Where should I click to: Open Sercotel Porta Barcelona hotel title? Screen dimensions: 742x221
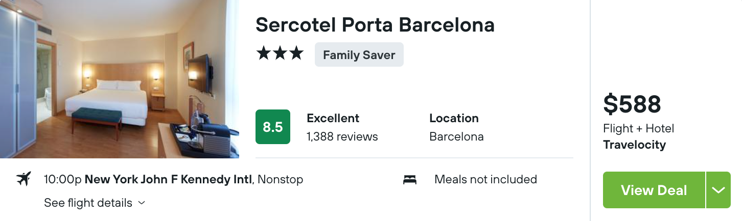pyautogui.click(x=375, y=24)
